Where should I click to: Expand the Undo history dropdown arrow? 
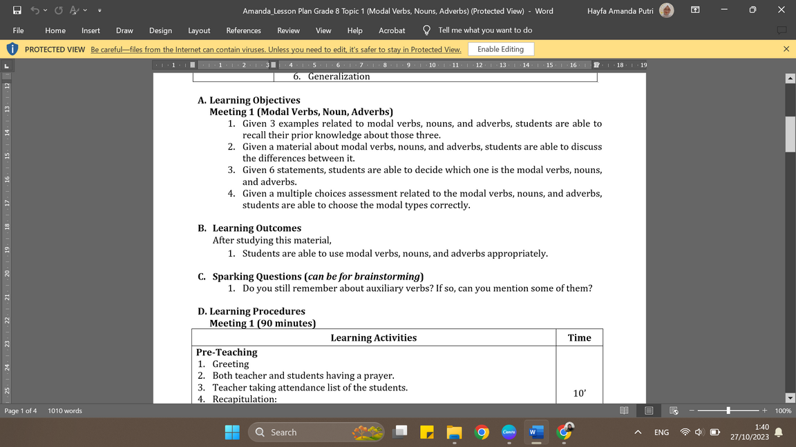46,10
